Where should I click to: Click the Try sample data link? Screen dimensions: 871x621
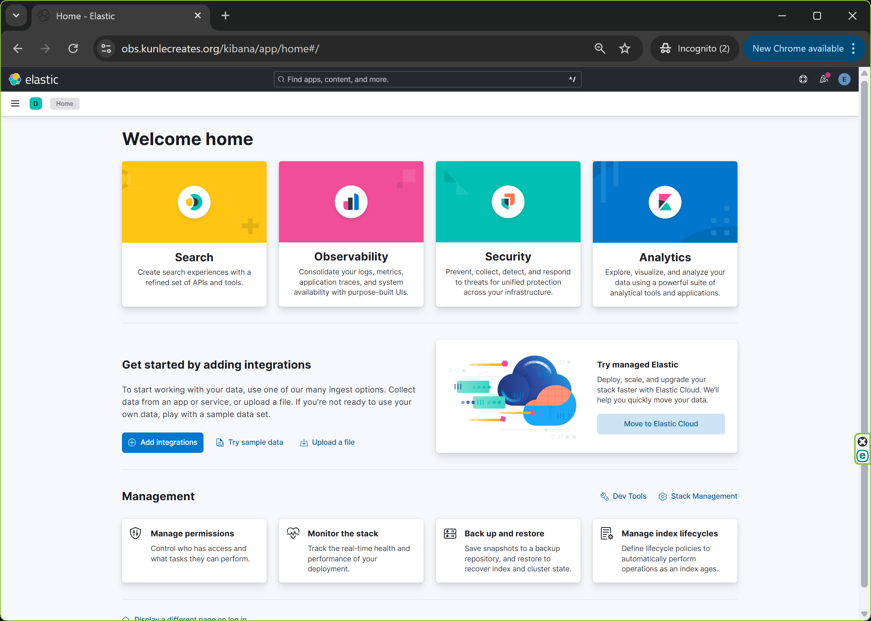pyautogui.click(x=255, y=442)
